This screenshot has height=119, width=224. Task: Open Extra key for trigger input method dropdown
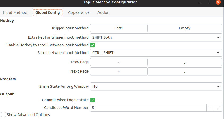[x=156, y=38]
